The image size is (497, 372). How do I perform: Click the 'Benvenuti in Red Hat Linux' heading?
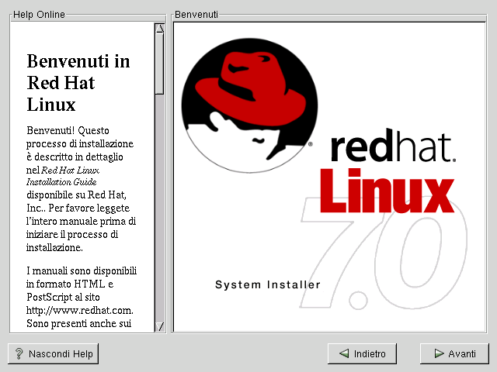coord(78,83)
